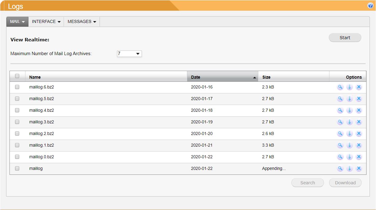Click the Start button for realtime view
Screen dimensions: 376x210
coord(345,38)
